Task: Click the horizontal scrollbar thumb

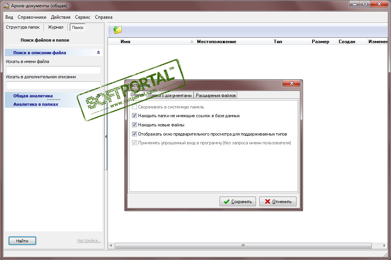Action: point(243,245)
